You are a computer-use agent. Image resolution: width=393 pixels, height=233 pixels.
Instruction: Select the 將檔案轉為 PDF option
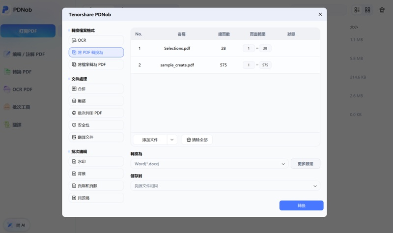tap(96, 64)
